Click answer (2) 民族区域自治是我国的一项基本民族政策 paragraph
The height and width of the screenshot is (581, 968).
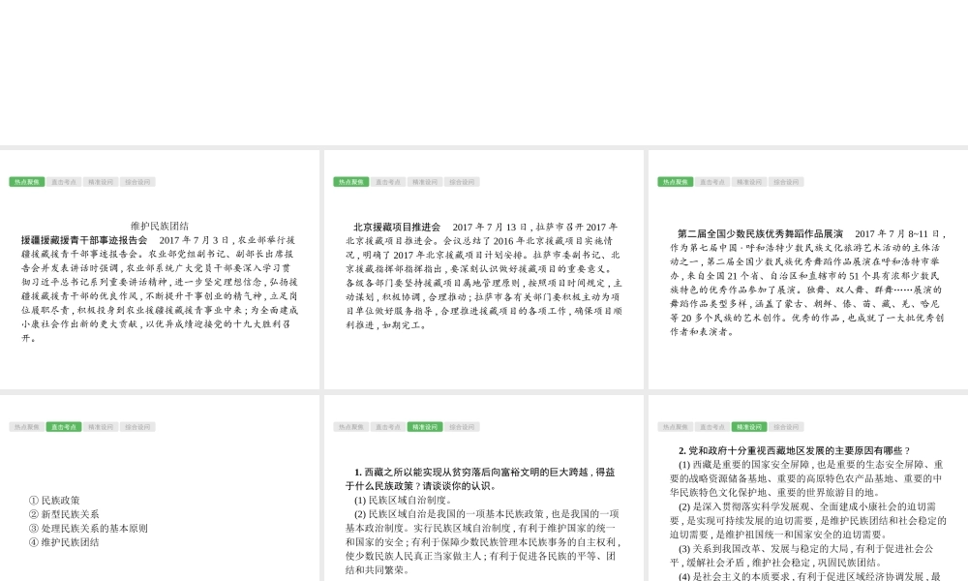[x=483, y=542]
